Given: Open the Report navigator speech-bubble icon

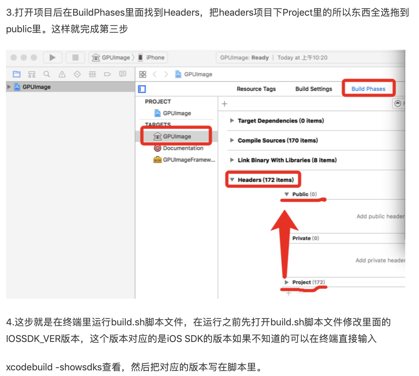Looking at the screenshot, I should [x=123, y=74].
